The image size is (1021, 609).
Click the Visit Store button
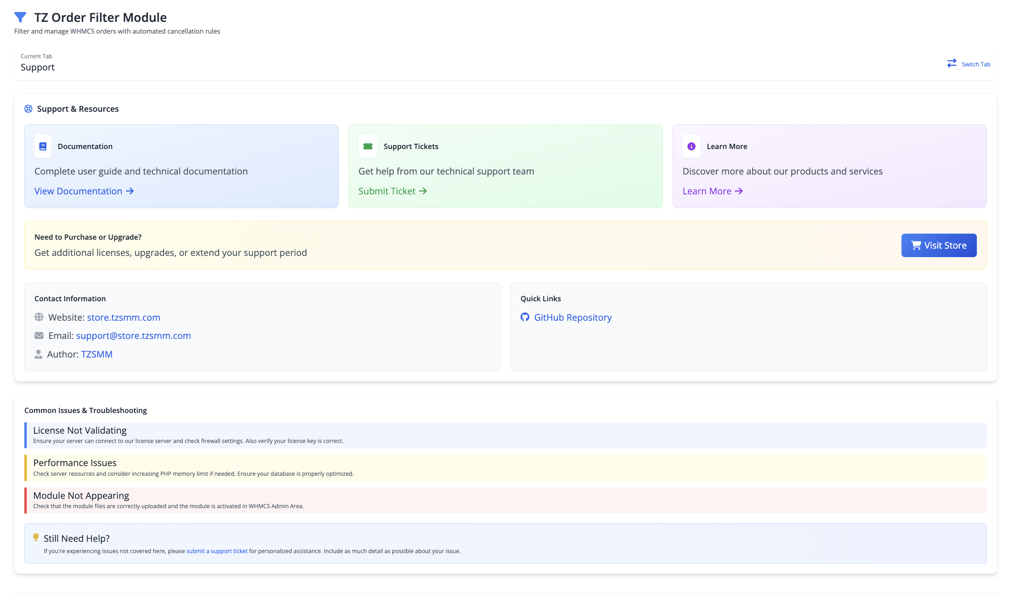pos(939,245)
